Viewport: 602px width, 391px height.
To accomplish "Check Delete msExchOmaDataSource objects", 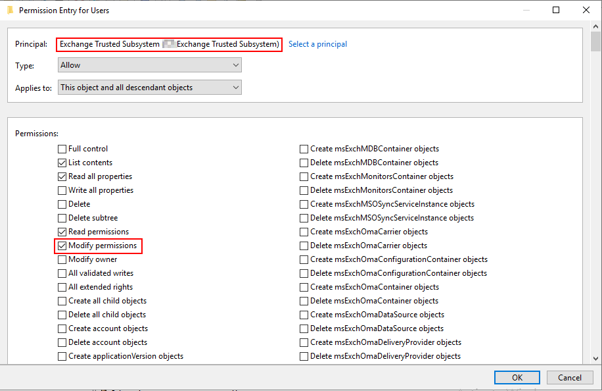I will (304, 328).
